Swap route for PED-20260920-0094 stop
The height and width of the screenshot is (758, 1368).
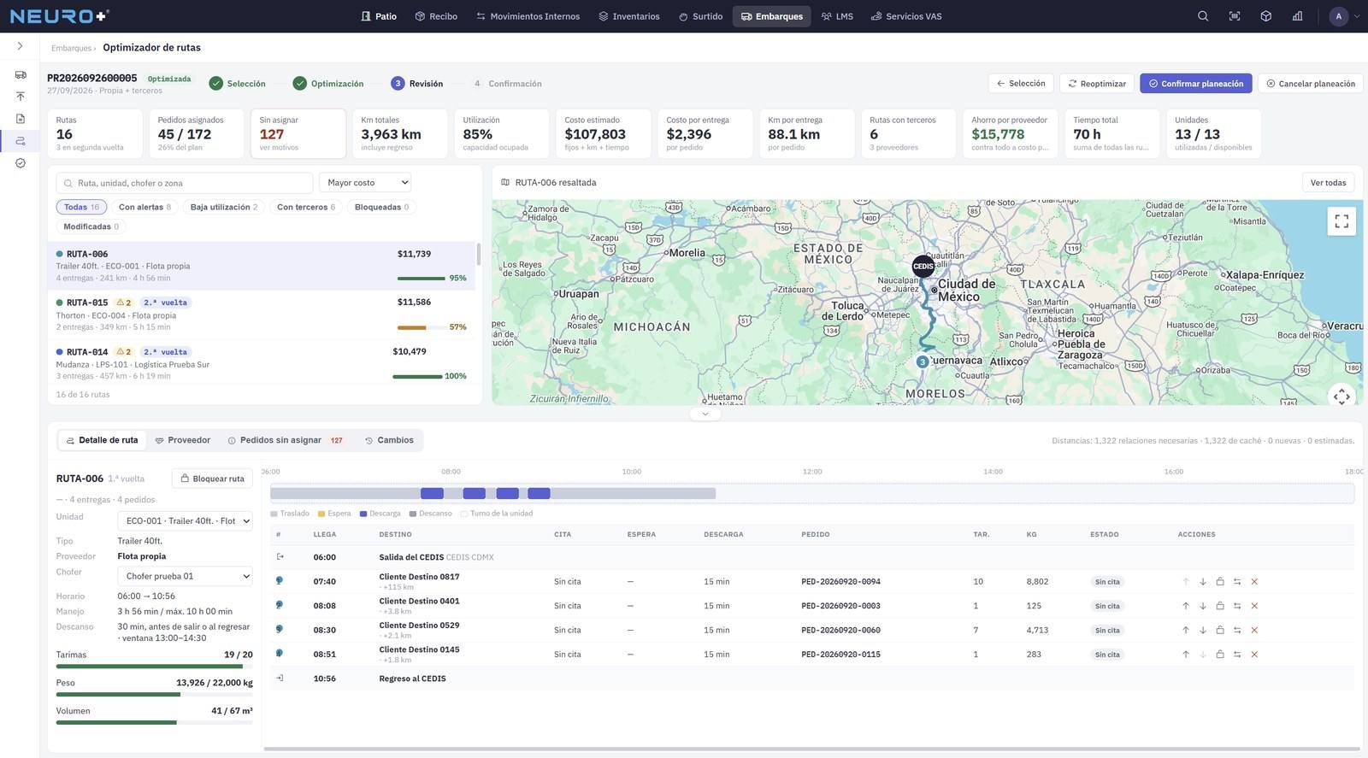(1237, 582)
